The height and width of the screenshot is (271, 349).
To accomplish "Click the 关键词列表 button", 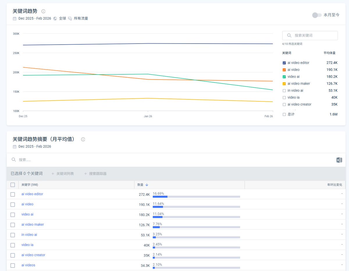I will [63, 174].
